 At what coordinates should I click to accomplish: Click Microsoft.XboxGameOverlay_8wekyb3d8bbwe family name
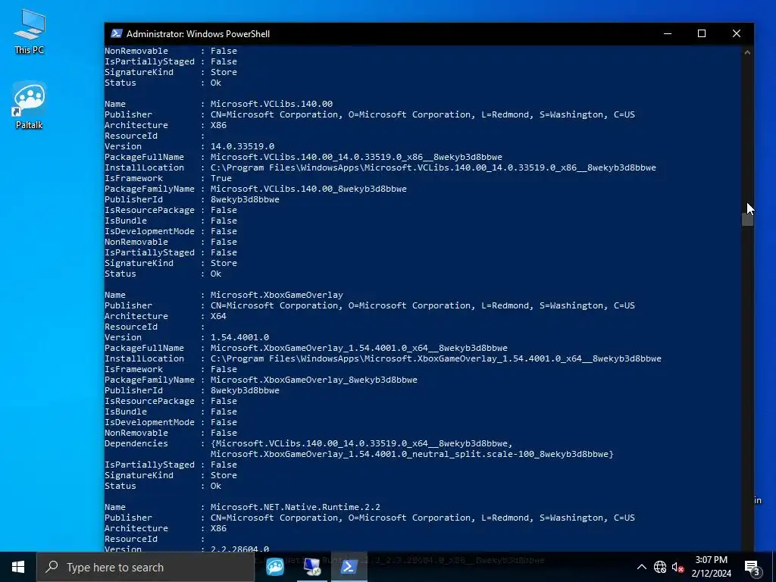point(314,380)
